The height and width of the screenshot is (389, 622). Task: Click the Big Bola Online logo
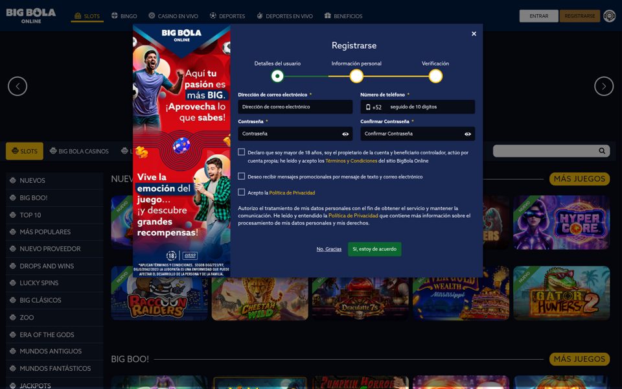click(31, 16)
